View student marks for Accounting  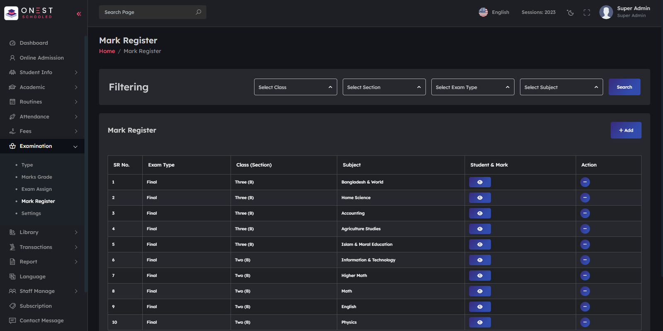point(480,213)
